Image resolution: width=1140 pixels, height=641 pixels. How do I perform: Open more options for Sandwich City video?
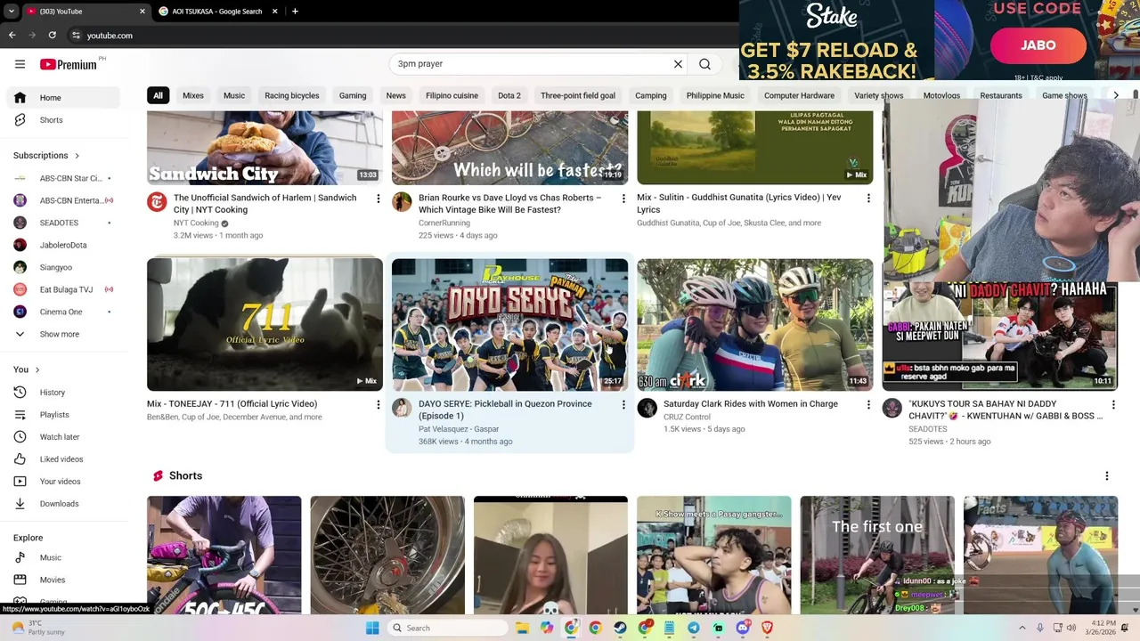(379, 199)
